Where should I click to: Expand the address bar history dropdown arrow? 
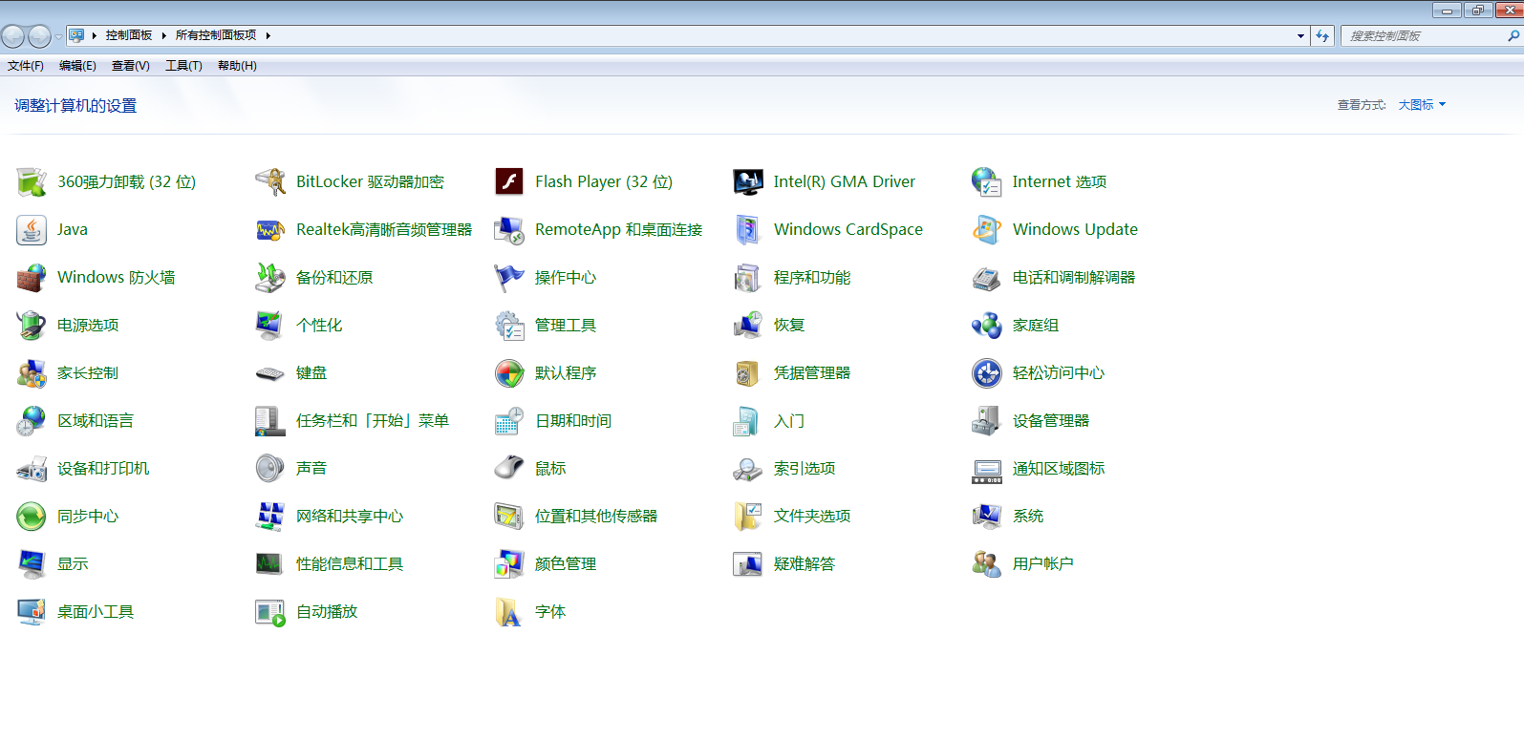pyautogui.click(x=1300, y=36)
